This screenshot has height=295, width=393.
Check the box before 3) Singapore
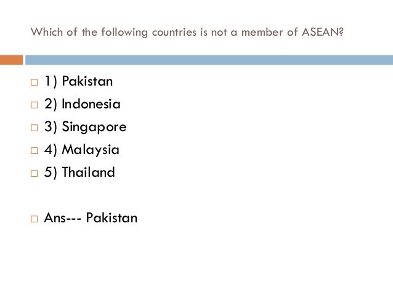34,128
